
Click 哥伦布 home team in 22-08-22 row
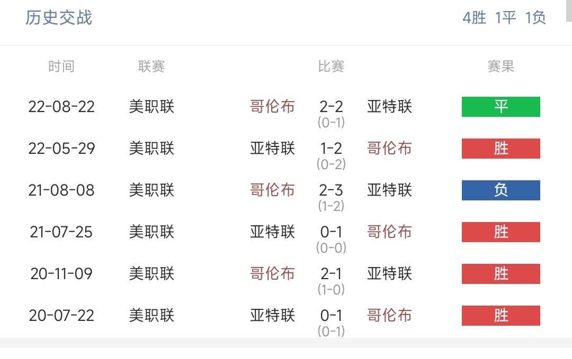273,107
